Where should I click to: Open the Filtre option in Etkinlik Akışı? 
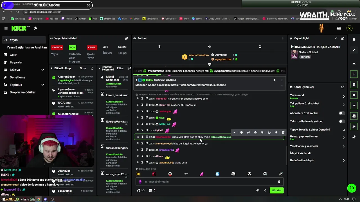click(83, 68)
